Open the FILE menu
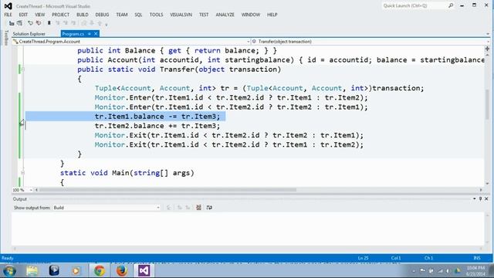This screenshot has height=278, width=494. (x=8, y=15)
